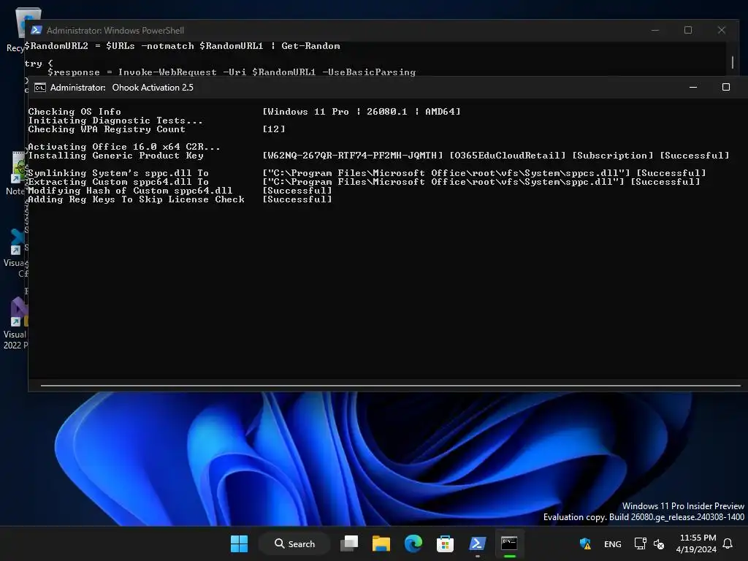
Task: Open Windows Security tray icon
Action: (585, 543)
